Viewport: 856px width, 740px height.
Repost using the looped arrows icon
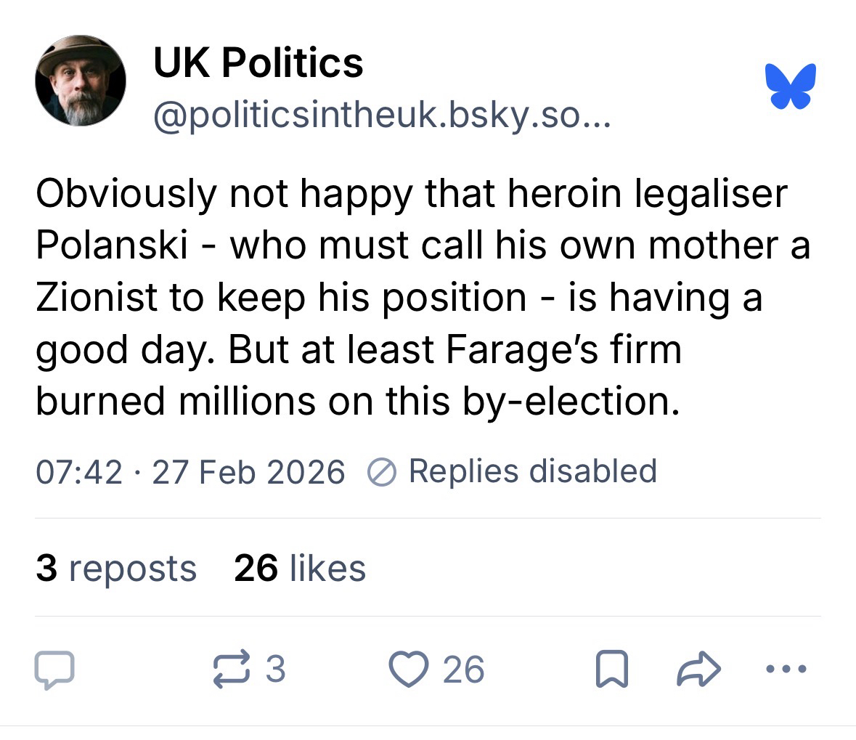[x=230, y=670]
